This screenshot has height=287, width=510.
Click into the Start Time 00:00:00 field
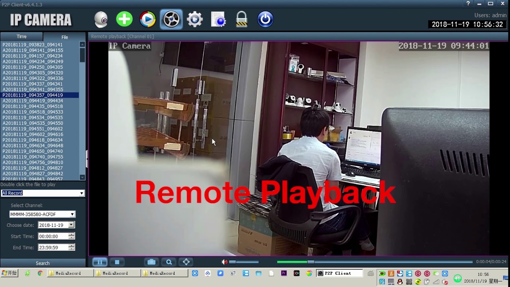pos(53,236)
